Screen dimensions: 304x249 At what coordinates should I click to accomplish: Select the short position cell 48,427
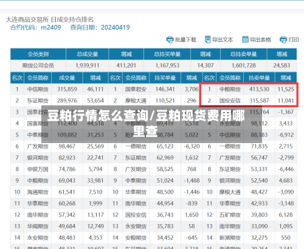(x=259, y=192)
